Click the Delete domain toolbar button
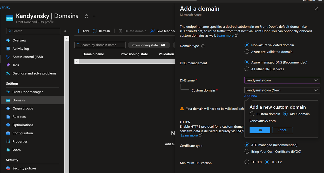This screenshot has width=324, height=173. (x=132, y=31)
